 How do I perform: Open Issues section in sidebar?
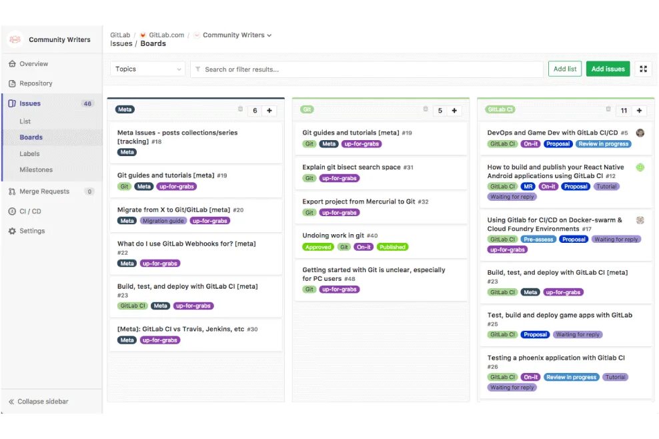(30, 103)
